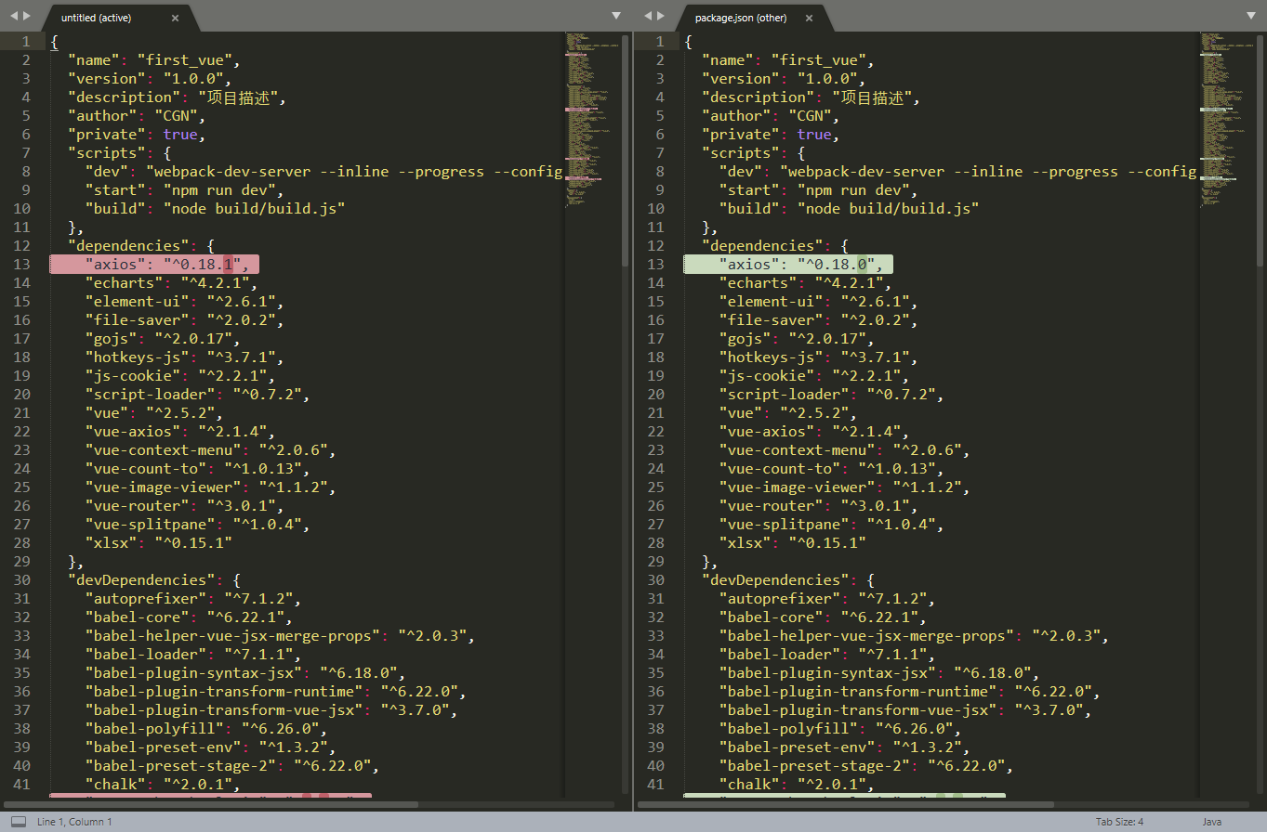1267x832 pixels.
Task: Click the true value on left pane line 6
Action: point(179,135)
